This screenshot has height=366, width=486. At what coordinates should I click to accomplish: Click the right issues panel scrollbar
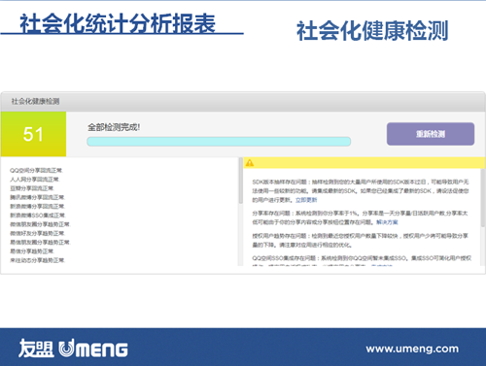click(x=483, y=197)
